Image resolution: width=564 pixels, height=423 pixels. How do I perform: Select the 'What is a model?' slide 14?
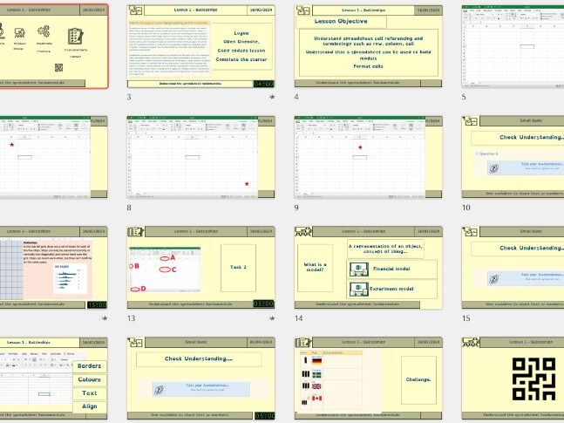(x=369, y=268)
